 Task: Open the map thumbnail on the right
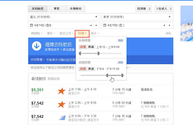(187, 23)
